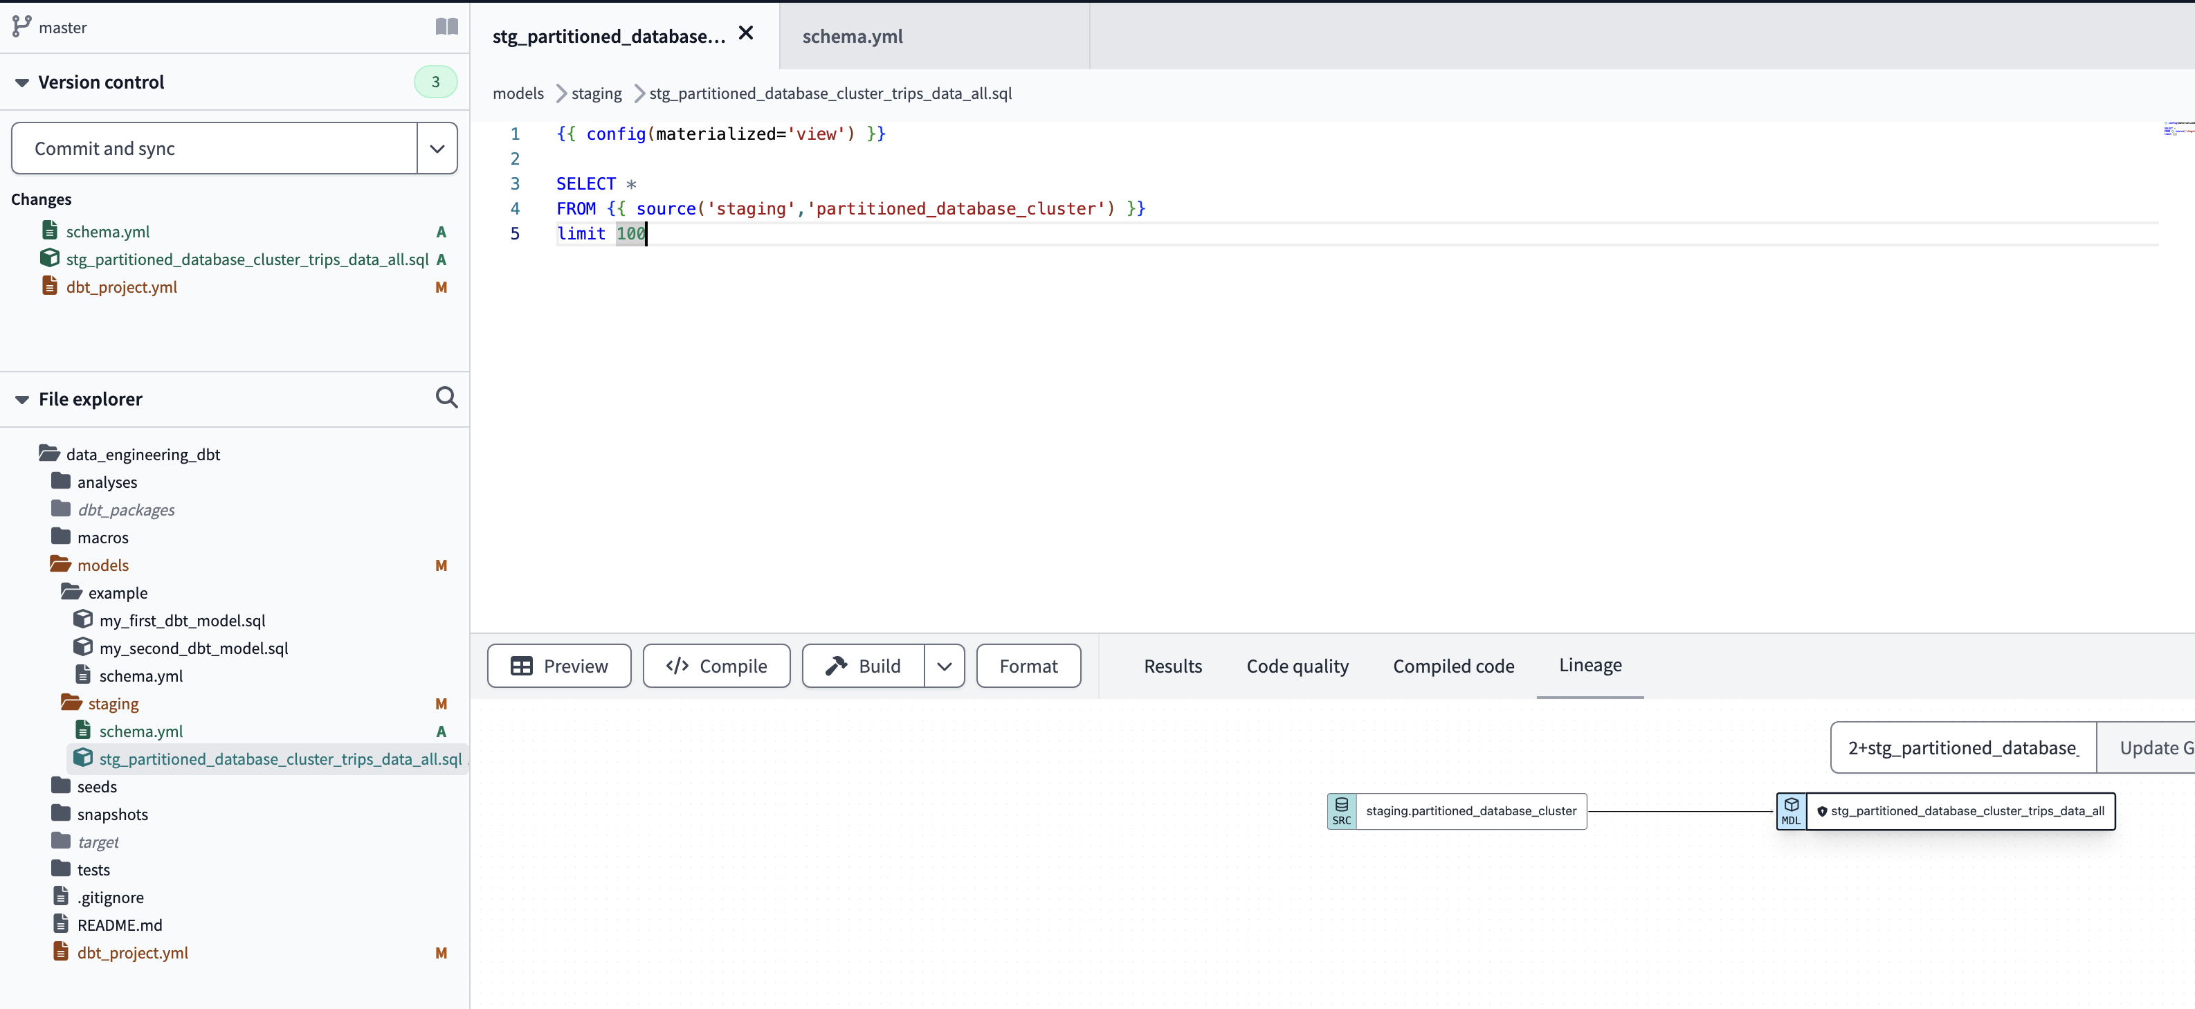Click the analyses folder icon
This screenshot has height=1009, width=2195.
pyautogui.click(x=60, y=481)
